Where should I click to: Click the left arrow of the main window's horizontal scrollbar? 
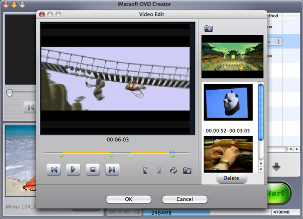pos(290,149)
